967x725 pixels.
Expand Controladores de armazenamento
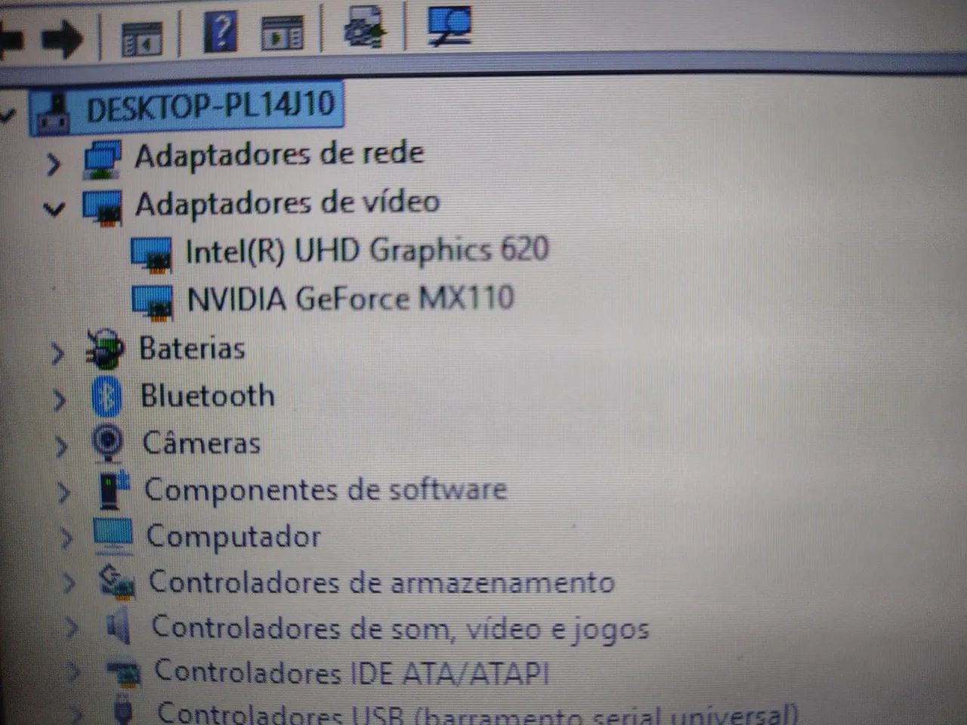[x=69, y=584]
